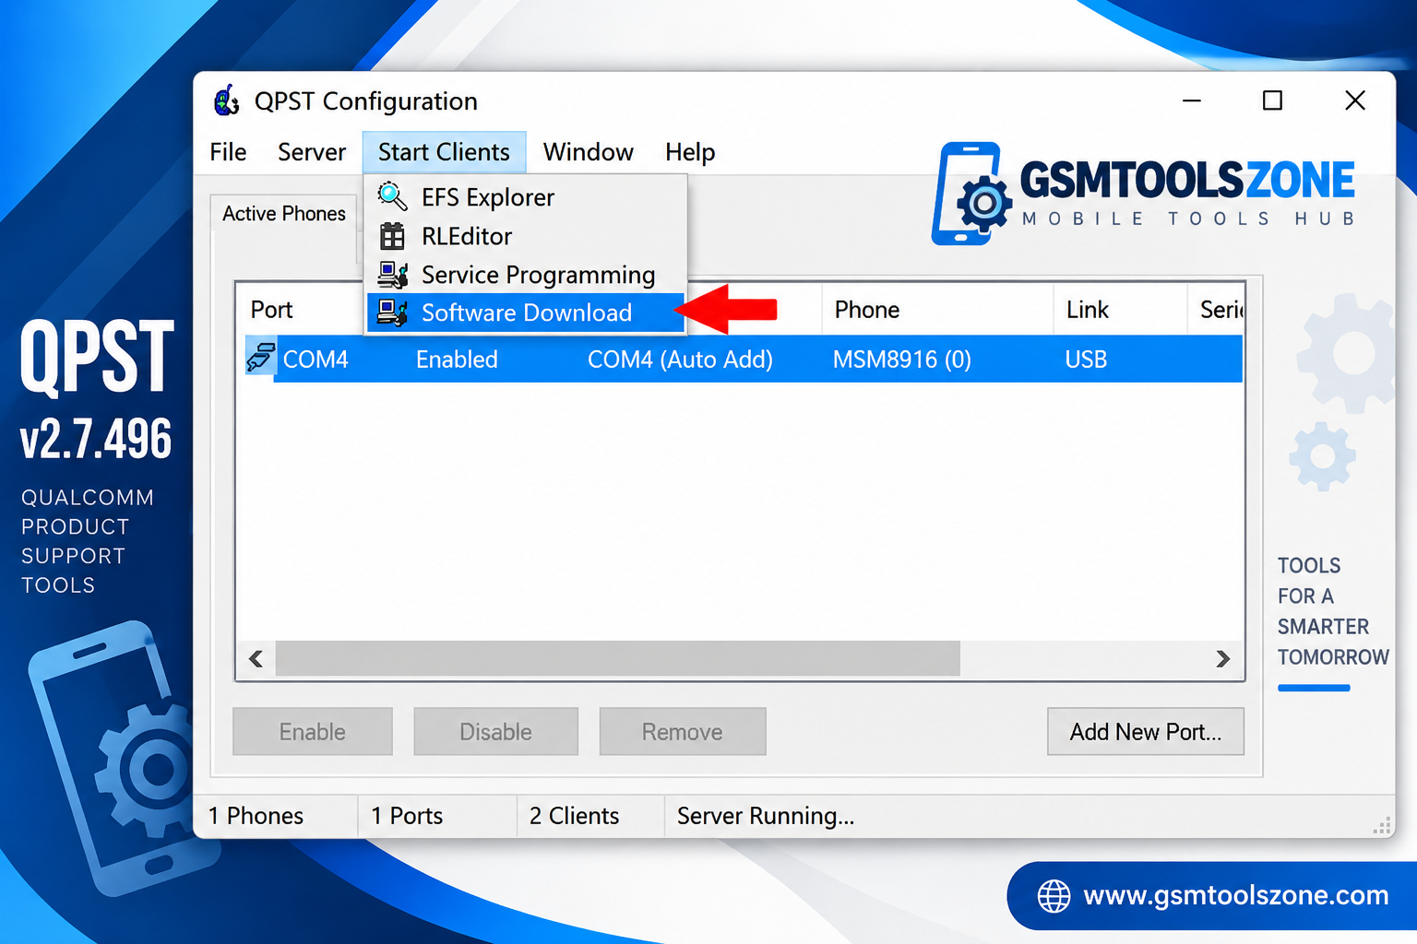Click the MSM8916 (0) phone cell

pos(902,360)
